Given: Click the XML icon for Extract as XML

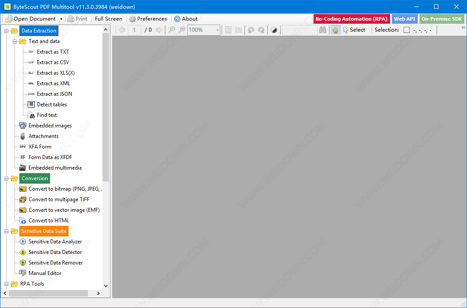Looking at the screenshot, I should pos(31,83).
